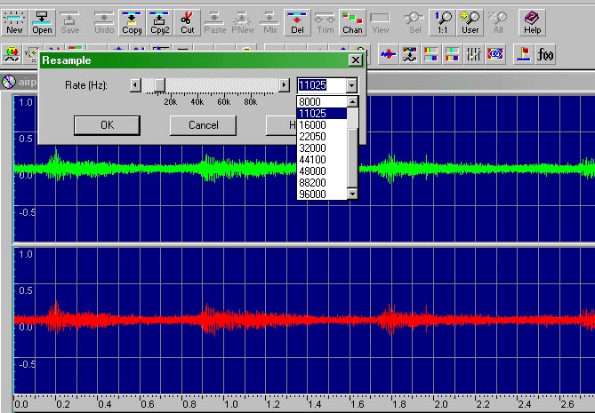The image size is (595, 413).
Task: Choose 22050 in rate list
Action: pos(322,137)
